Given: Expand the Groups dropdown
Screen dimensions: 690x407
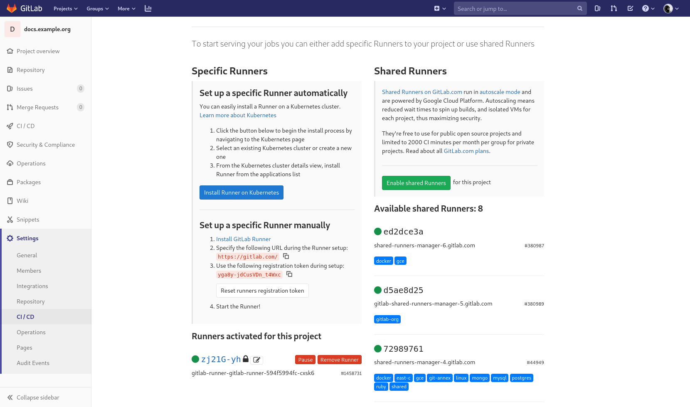Looking at the screenshot, I should point(98,8).
